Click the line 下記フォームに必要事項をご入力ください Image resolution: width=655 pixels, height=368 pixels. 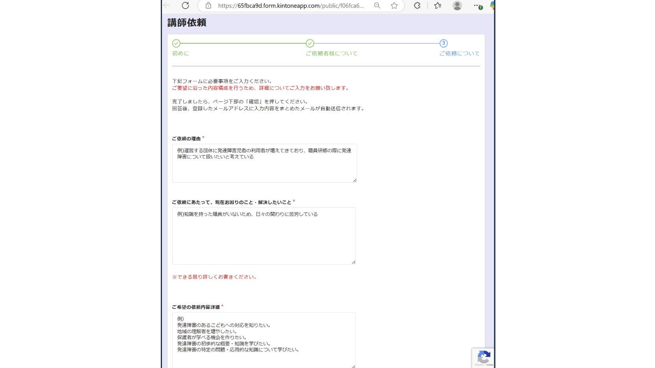[x=223, y=81]
